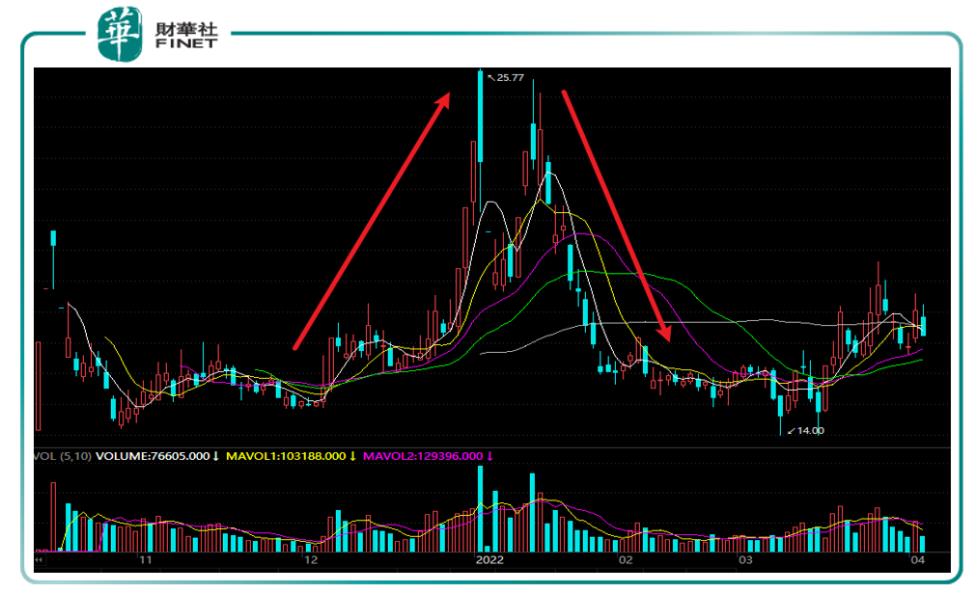Select month 12 on the time axis

[x=310, y=559]
